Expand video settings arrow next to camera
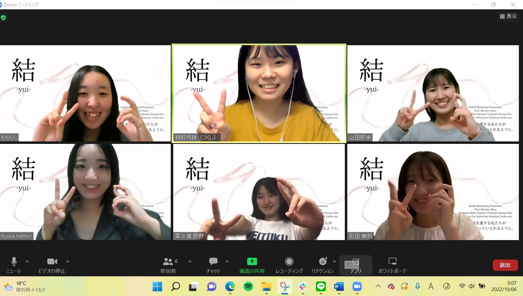This screenshot has height=296, width=523. (68, 261)
